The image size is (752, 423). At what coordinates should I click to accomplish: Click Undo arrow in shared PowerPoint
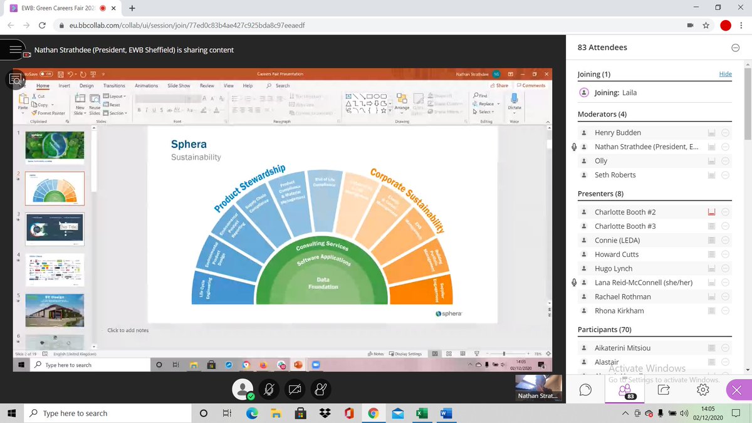pyautogui.click(x=71, y=74)
